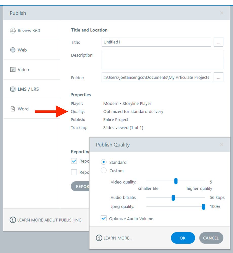Screen dimensions: 233x253
Task: Select the Standard quality radio button
Action: pyautogui.click(x=104, y=162)
